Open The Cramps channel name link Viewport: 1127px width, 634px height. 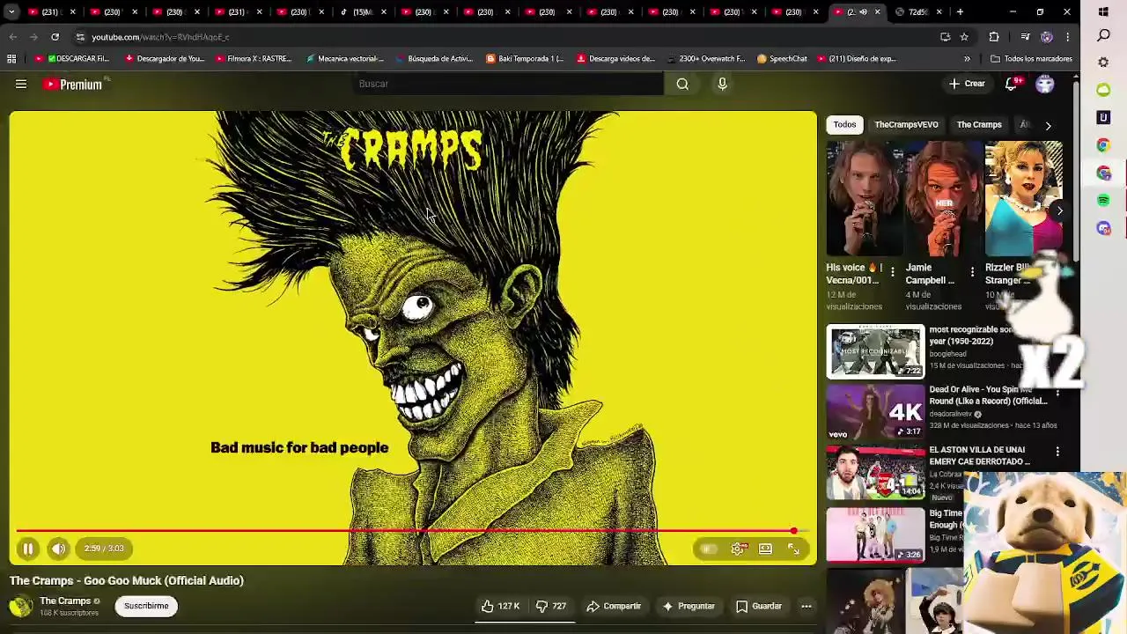65,601
